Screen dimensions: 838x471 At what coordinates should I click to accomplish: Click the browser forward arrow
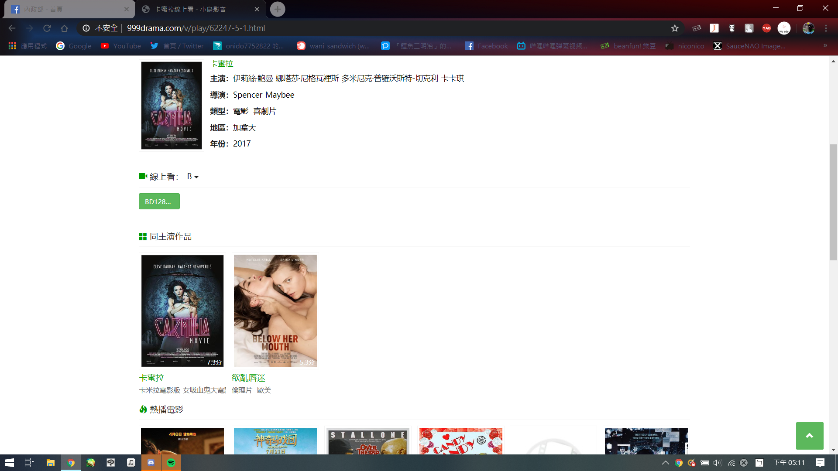29,28
